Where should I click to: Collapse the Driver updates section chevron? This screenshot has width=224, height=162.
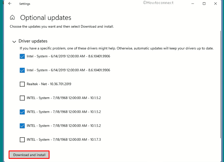coord(14,41)
